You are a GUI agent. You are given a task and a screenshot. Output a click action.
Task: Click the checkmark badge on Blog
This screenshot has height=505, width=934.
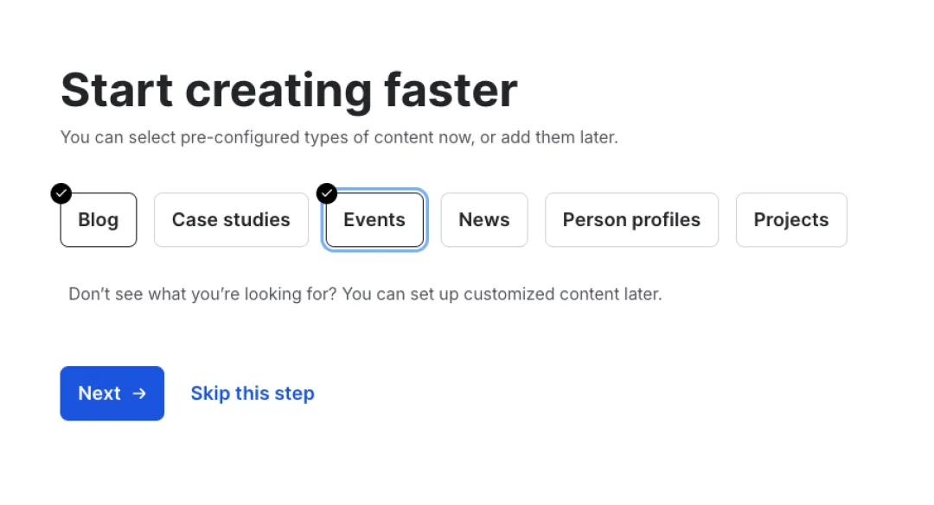[x=61, y=193]
